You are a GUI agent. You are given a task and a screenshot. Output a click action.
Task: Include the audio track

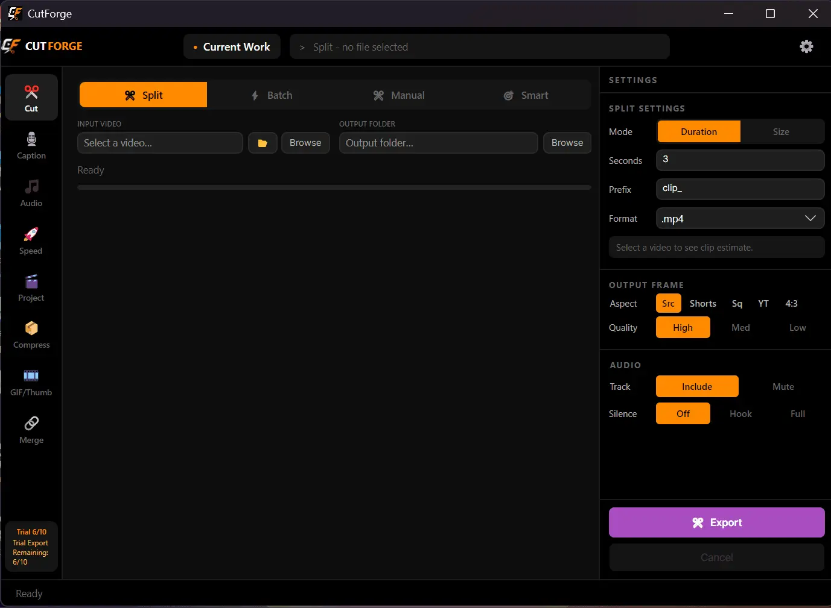pos(697,386)
